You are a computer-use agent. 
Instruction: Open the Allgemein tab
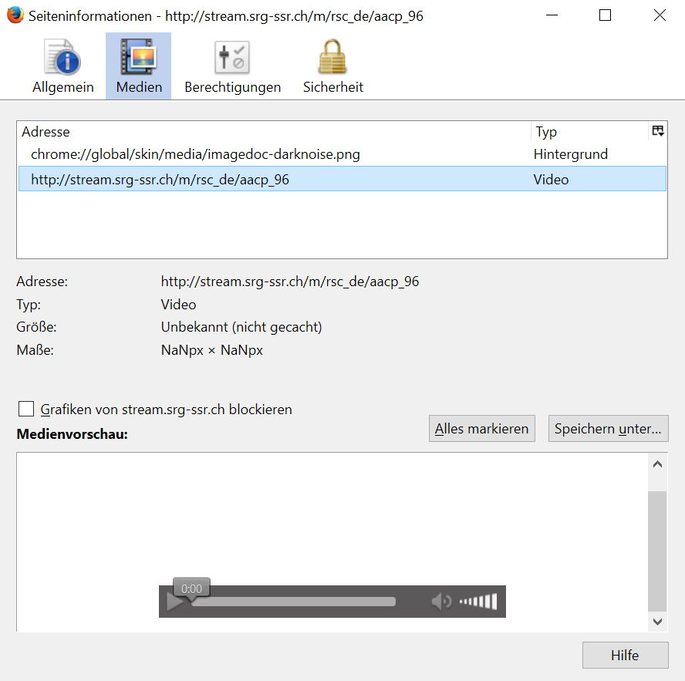(63, 66)
